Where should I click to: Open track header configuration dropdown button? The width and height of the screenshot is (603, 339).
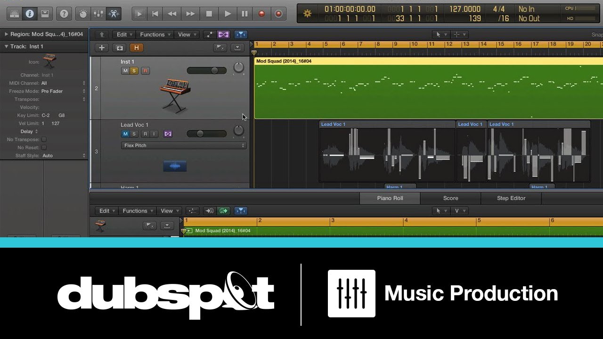click(x=237, y=48)
